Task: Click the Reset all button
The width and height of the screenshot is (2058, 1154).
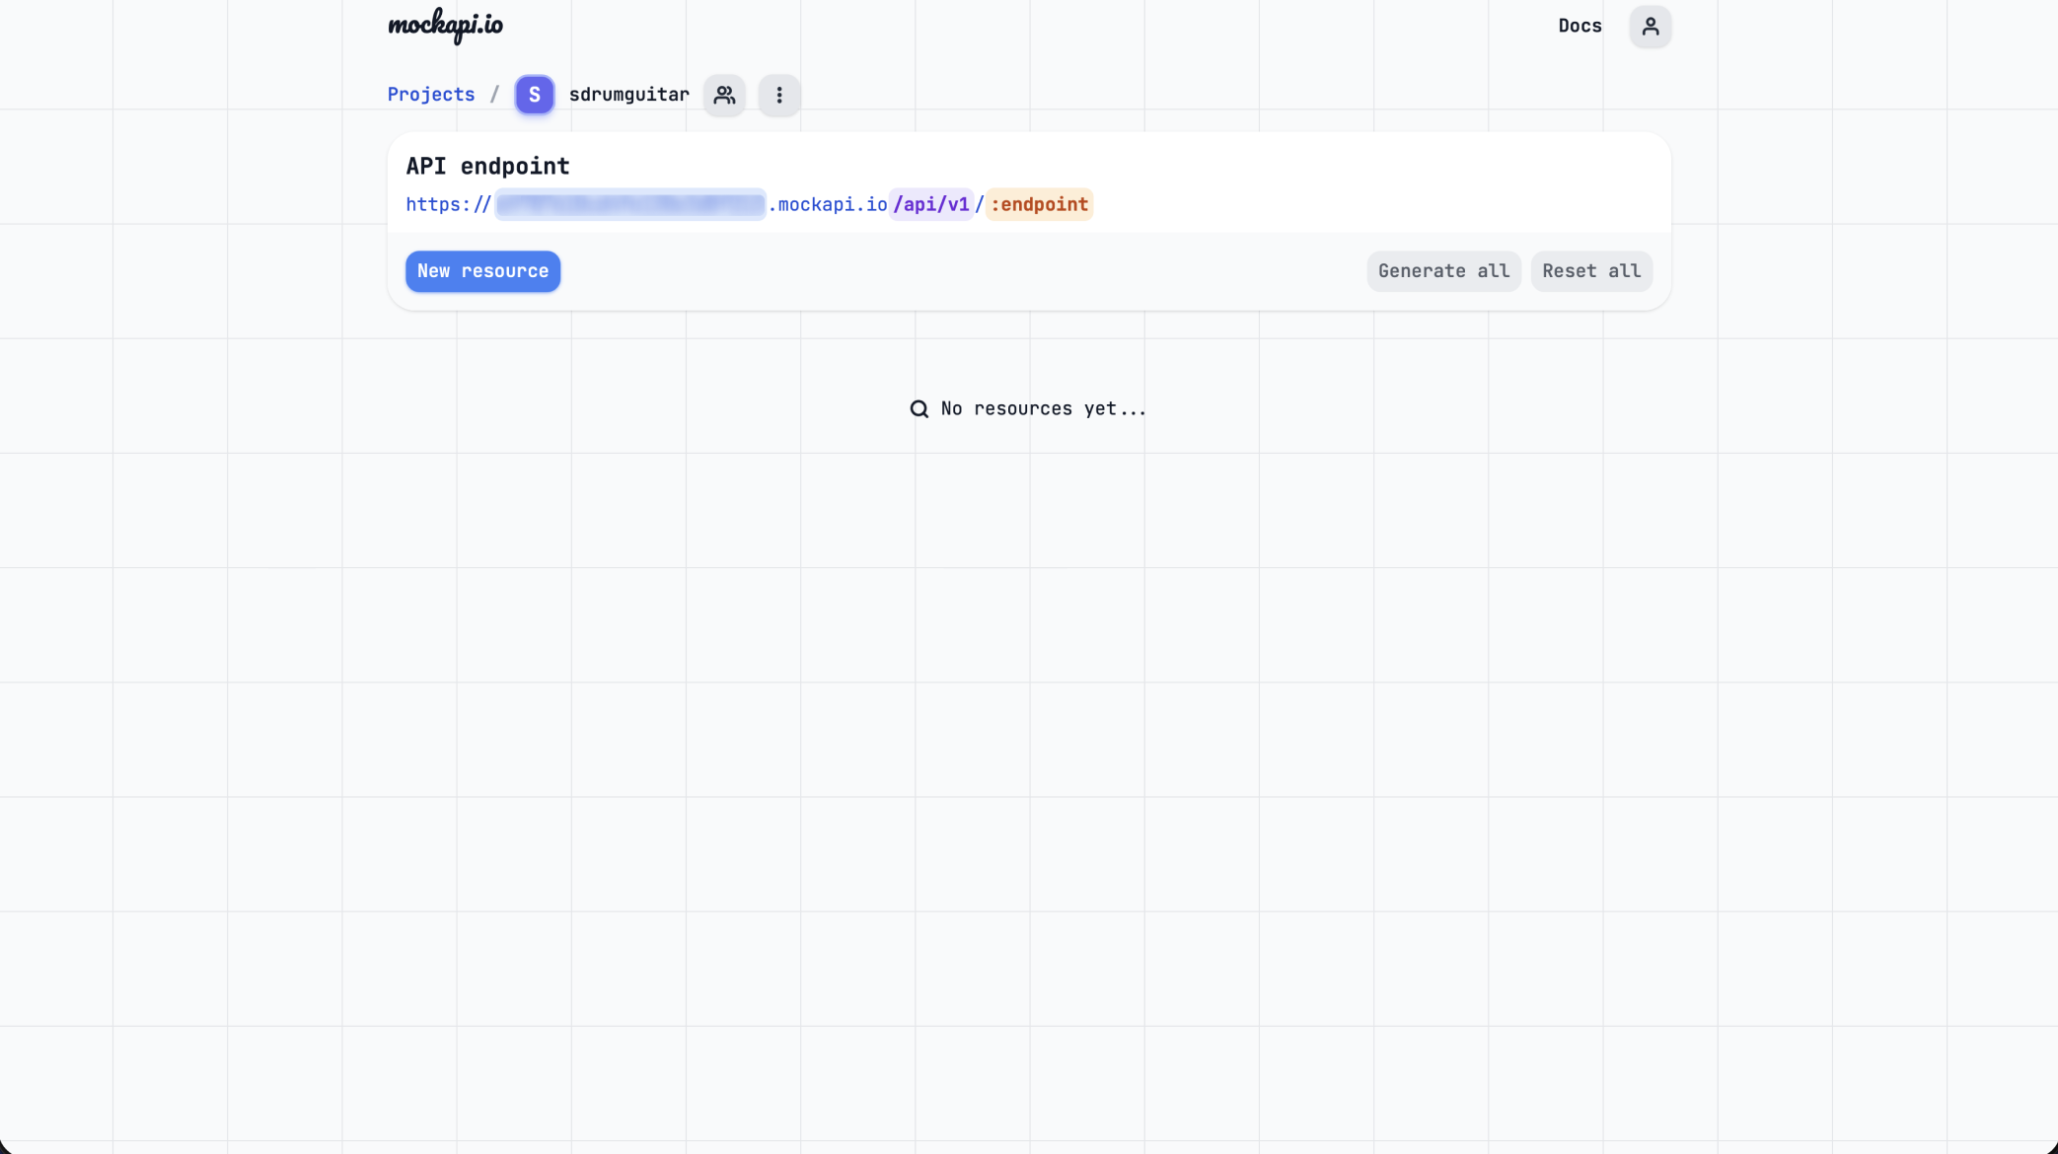Action: (x=1590, y=271)
